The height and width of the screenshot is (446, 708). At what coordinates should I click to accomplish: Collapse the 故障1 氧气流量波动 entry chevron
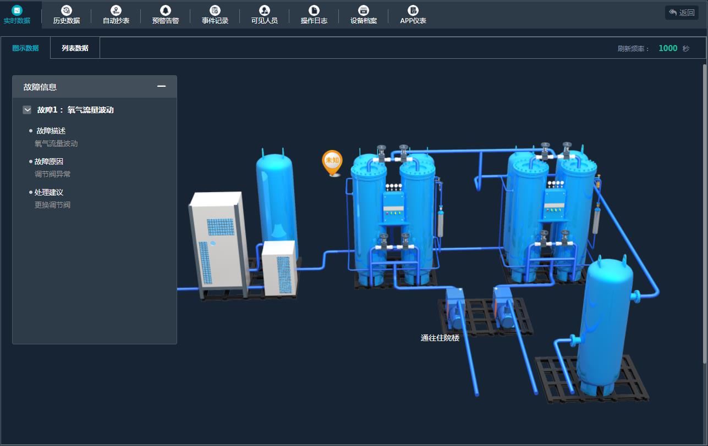pyautogui.click(x=27, y=110)
